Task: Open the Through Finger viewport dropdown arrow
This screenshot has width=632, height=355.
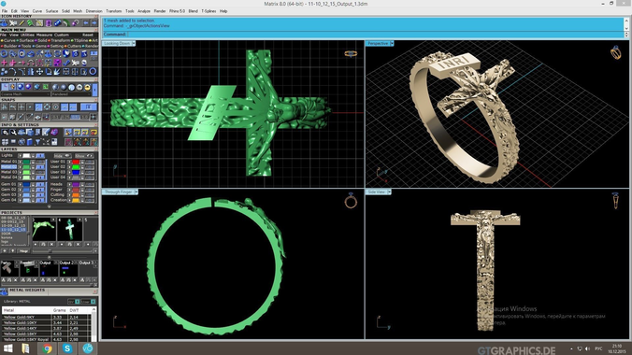Action: 136,192
